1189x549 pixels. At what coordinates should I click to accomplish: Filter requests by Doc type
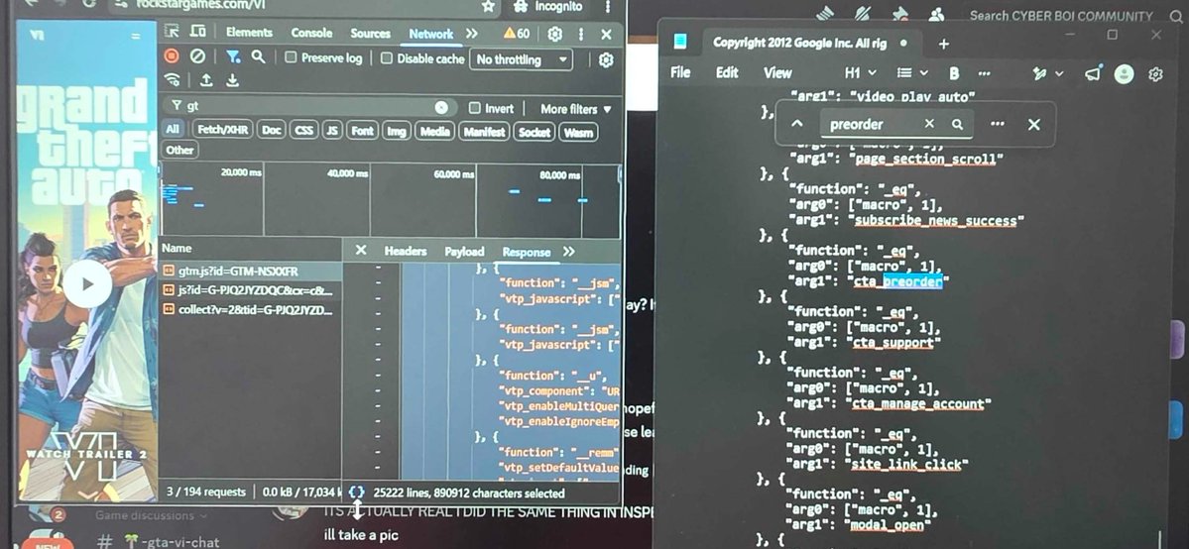272,131
